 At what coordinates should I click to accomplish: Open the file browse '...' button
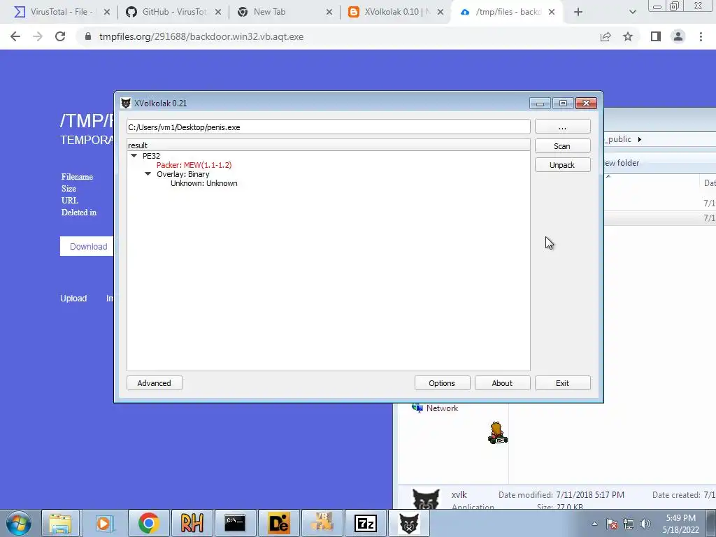pos(562,127)
